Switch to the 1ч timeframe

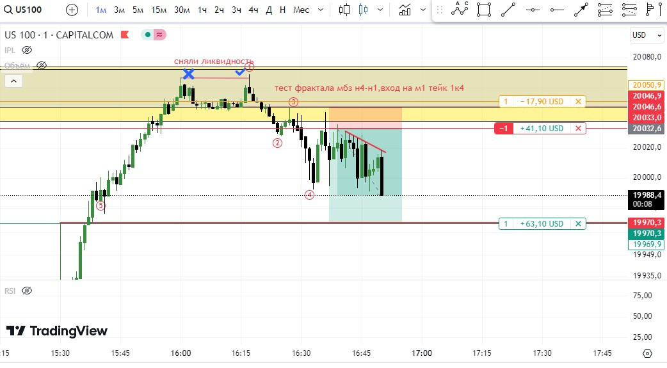coord(202,10)
